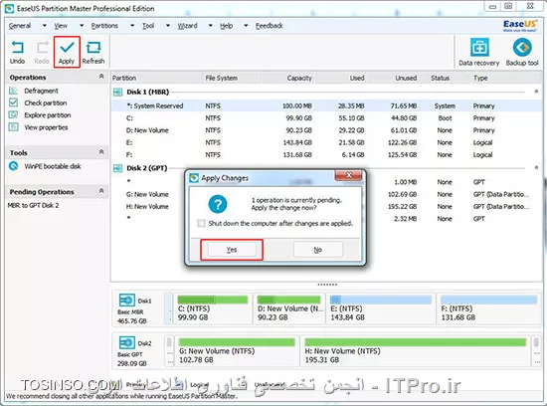This screenshot has height=406, width=547.
Task: Select the F: partition row
Action: click(326, 154)
